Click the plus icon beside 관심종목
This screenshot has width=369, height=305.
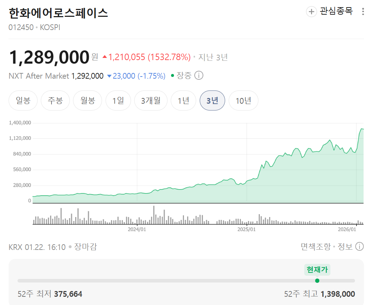click(x=311, y=11)
